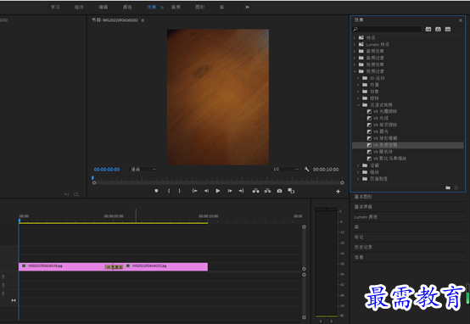The image size is (470, 324).
Task: Click the Play button in Program monitor
Action: (x=218, y=191)
